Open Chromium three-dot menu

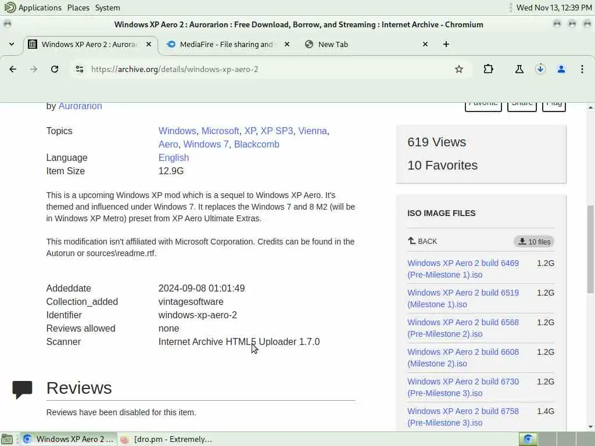(x=582, y=69)
